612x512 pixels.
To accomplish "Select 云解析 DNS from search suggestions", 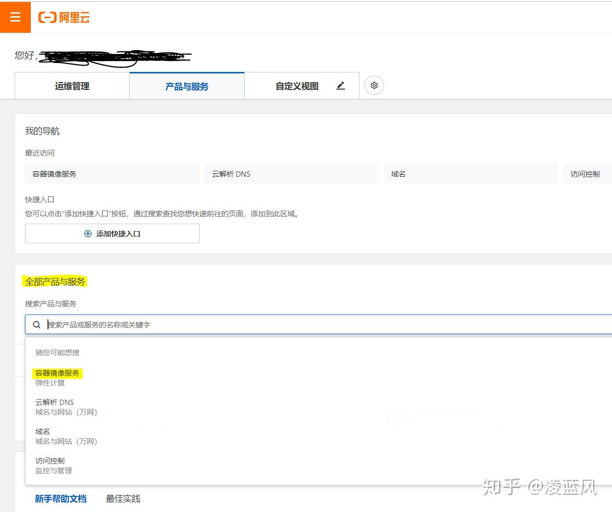I will pyautogui.click(x=54, y=402).
